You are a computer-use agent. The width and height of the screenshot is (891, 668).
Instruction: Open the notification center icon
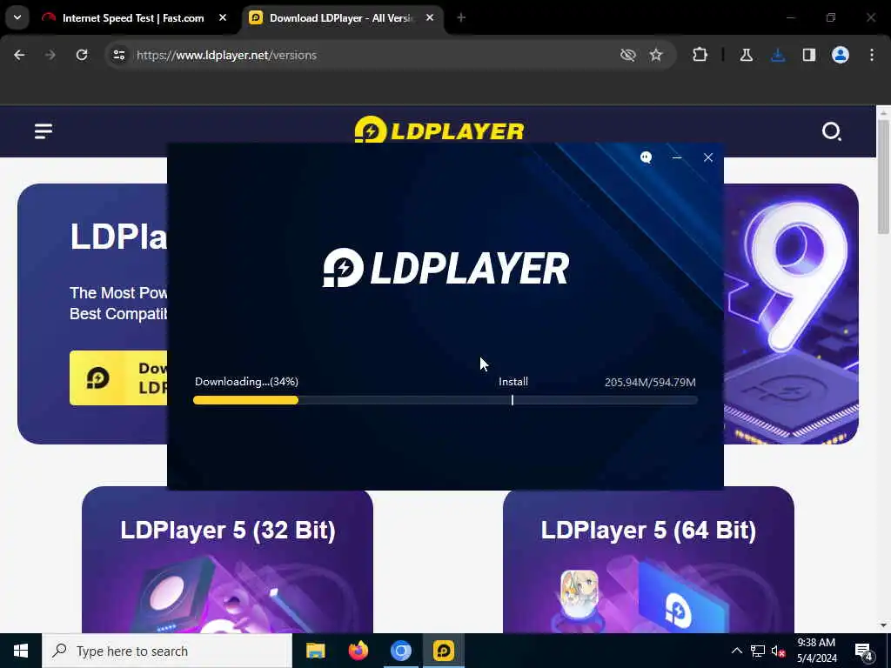click(x=864, y=651)
